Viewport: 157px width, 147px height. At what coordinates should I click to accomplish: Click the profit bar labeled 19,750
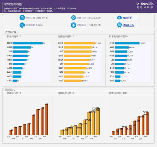(121, 56)
